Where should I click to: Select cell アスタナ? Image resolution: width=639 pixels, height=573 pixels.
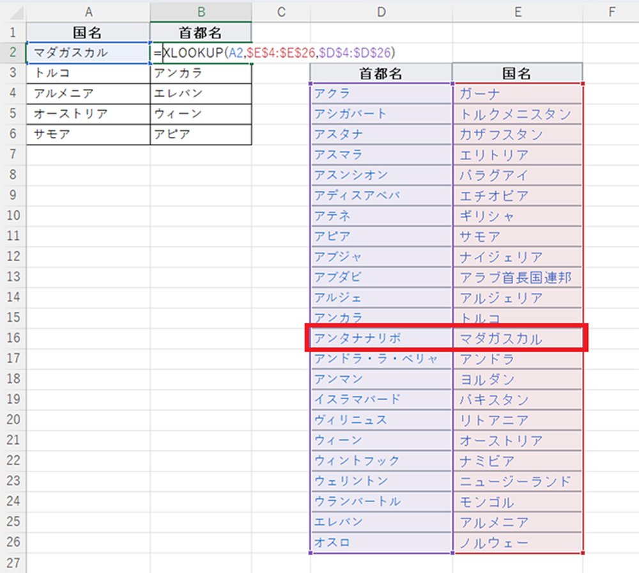tap(381, 134)
